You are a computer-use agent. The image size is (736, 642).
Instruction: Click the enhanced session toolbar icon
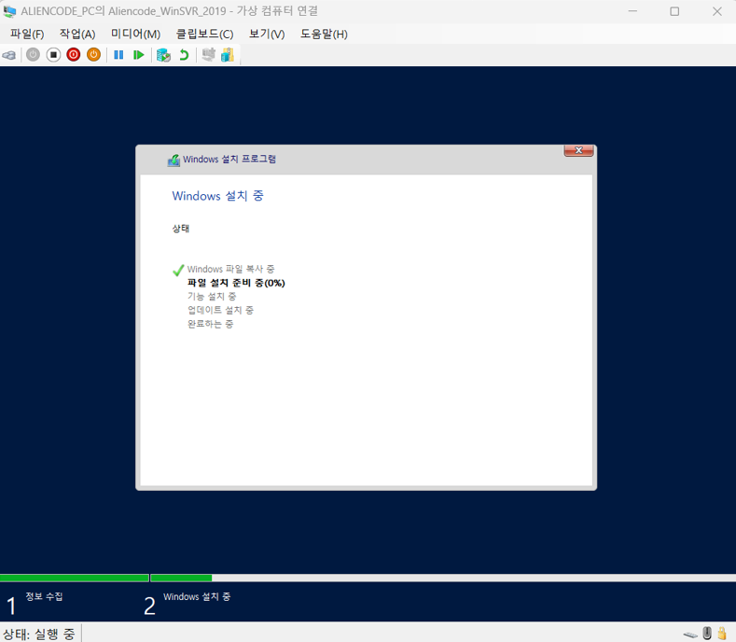click(x=208, y=55)
